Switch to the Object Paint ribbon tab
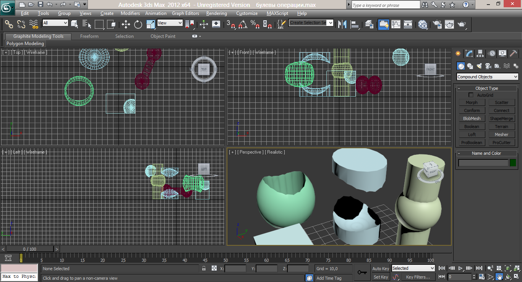Screen dimensions: 522x282 [163, 36]
